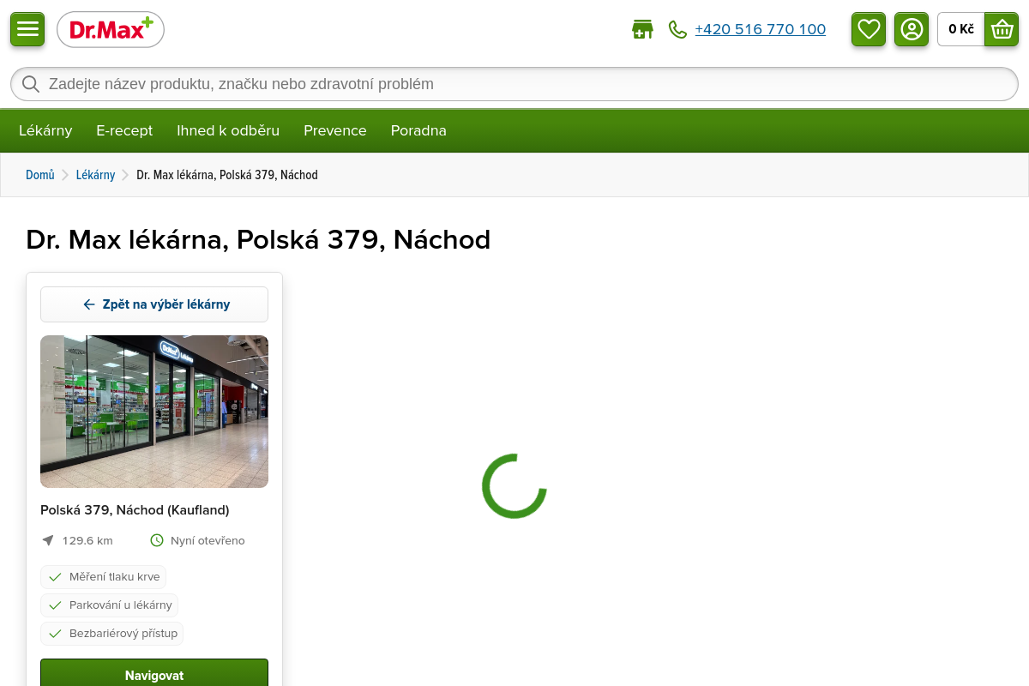The height and width of the screenshot is (686, 1029).
Task: Click the Parkování u lékárny service tag
Action: (x=110, y=605)
